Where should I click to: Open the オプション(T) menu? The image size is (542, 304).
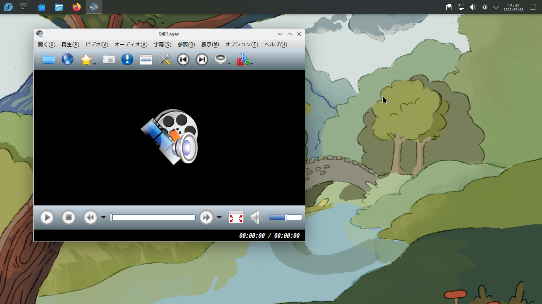point(242,45)
